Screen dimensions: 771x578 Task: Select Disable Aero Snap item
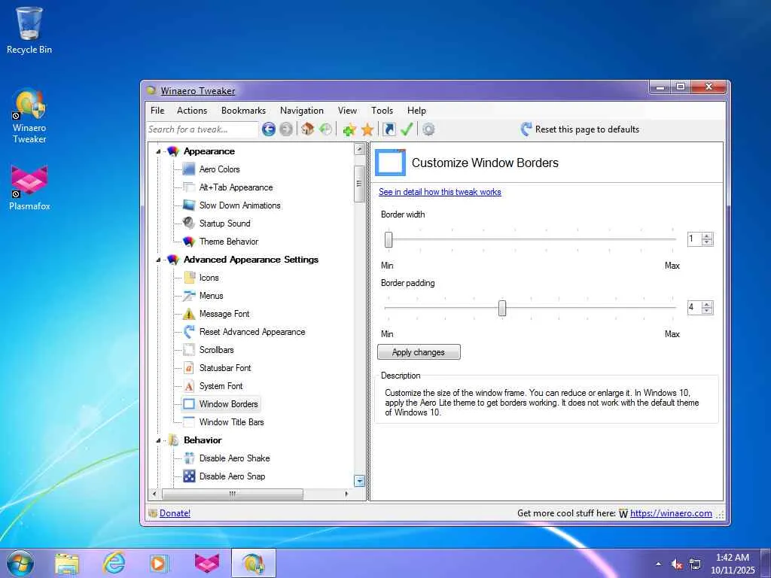coord(232,476)
